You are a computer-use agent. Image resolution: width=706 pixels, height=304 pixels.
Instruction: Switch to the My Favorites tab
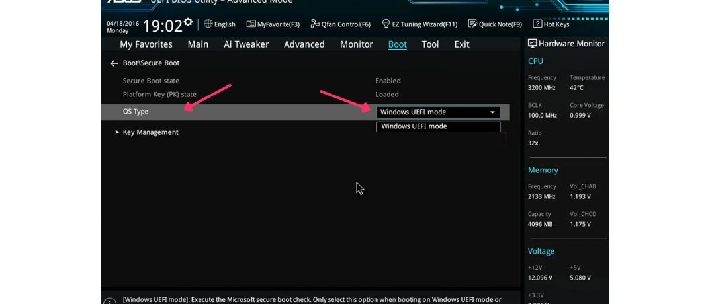pyautogui.click(x=146, y=44)
